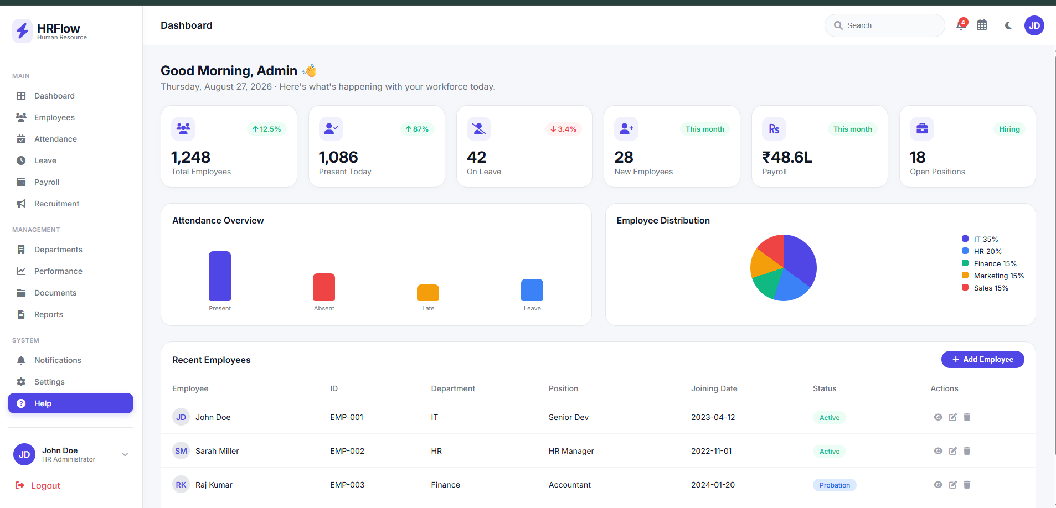
Task: Focus the Search input field
Action: [x=885, y=25]
